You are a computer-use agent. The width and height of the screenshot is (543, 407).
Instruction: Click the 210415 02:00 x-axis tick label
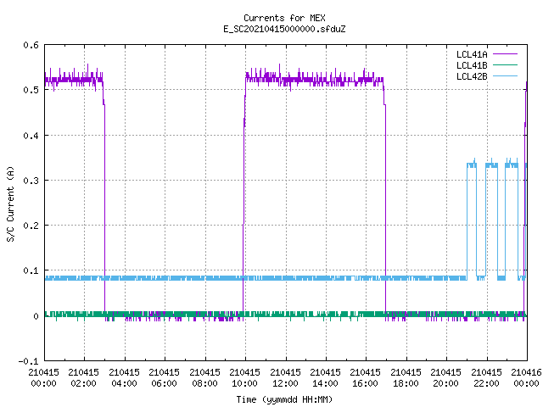click(83, 378)
